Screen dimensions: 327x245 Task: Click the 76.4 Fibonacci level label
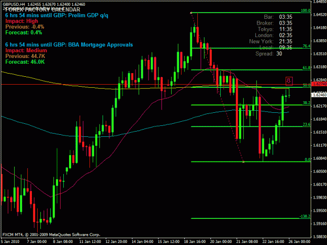(x=307, y=46)
